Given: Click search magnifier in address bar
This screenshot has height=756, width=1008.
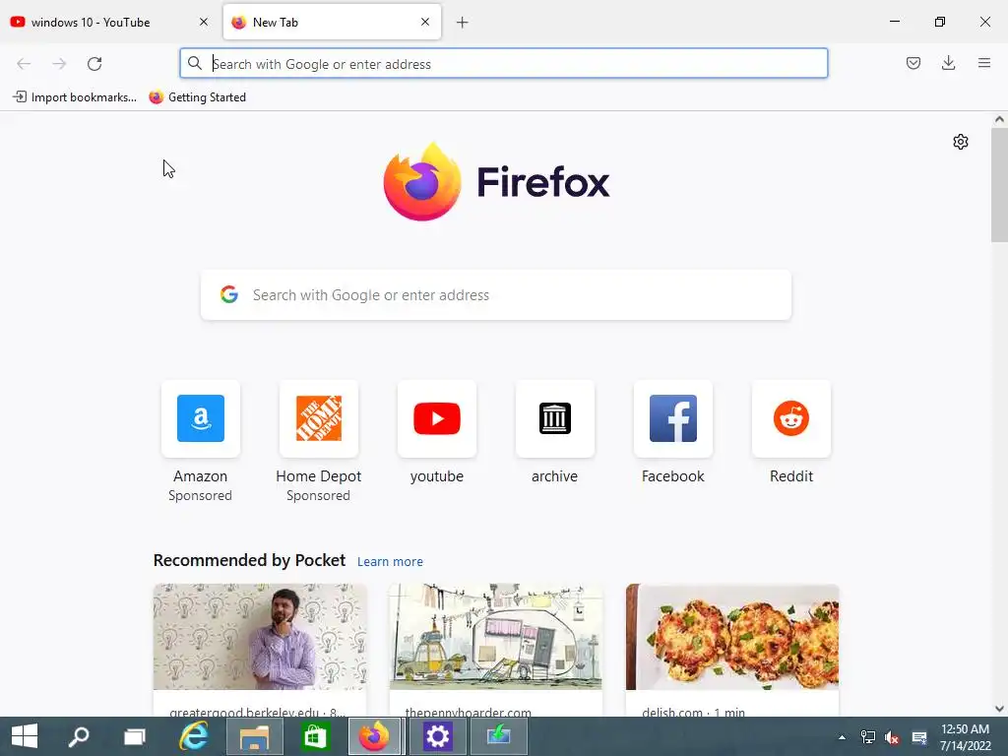Looking at the screenshot, I should point(195,63).
